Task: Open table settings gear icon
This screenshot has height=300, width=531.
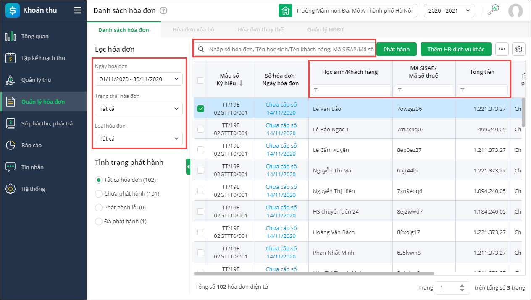Action: pyautogui.click(x=519, y=49)
